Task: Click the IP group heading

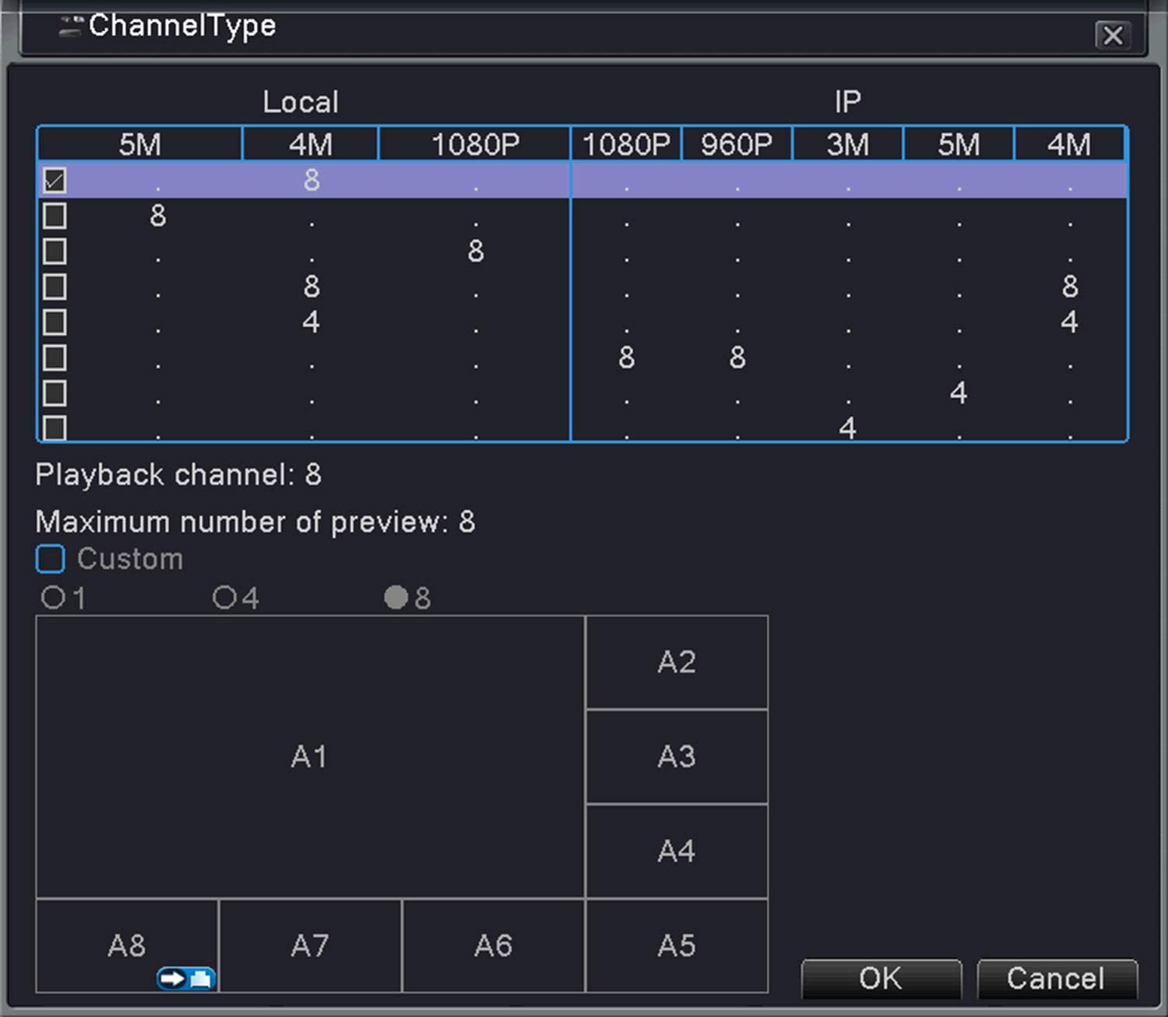Action: point(848,102)
